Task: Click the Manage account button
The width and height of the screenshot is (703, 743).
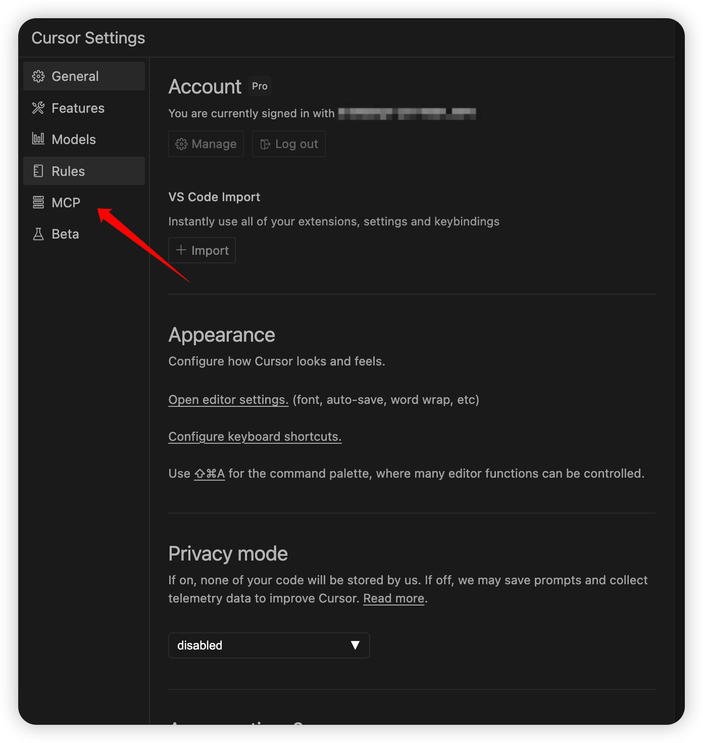Action: pyautogui.click(x=206, y=144)
